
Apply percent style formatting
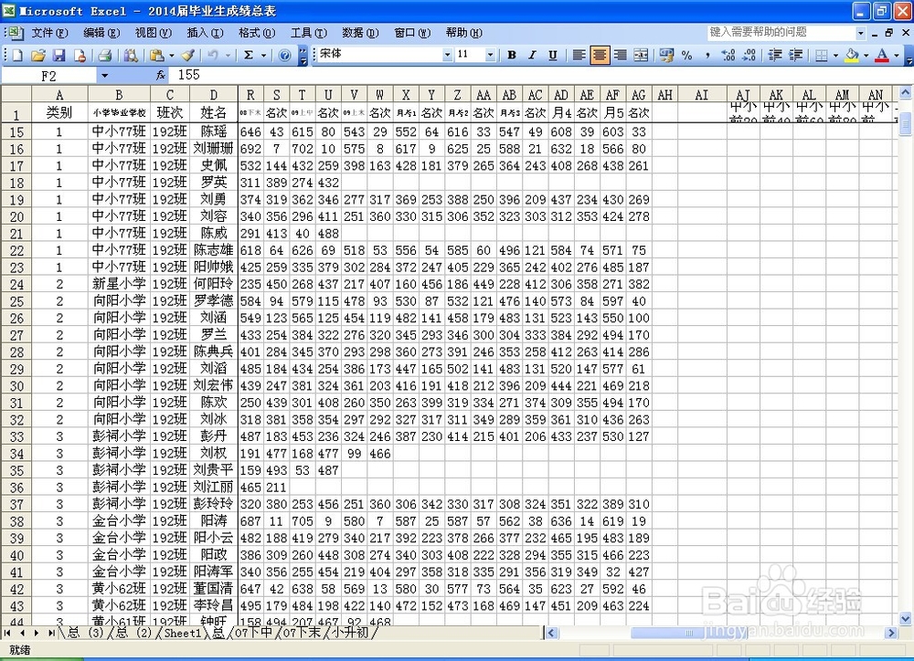686,55
